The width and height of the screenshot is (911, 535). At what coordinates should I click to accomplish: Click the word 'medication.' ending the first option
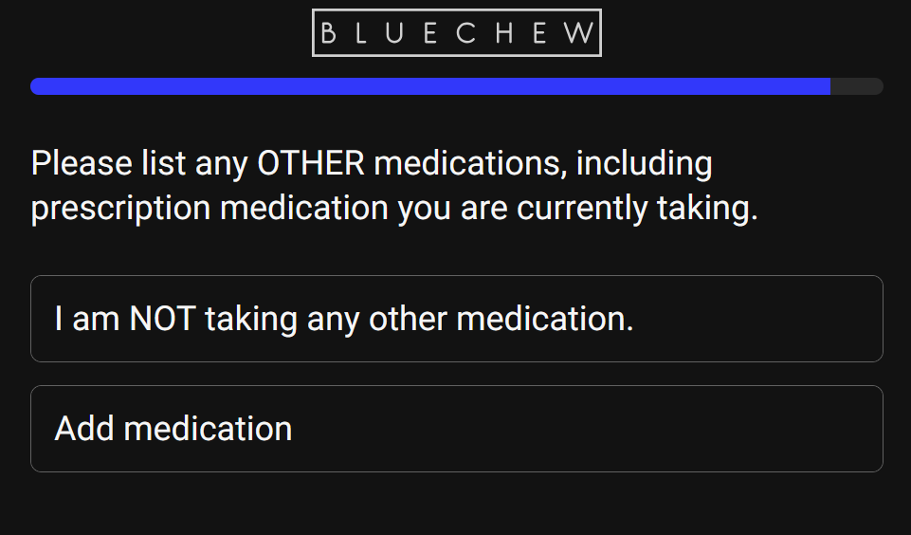click(544, 320)
